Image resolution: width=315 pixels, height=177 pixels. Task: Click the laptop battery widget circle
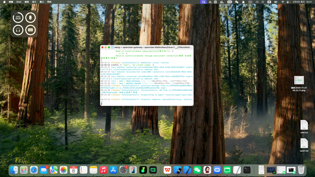tap(18, 18)
